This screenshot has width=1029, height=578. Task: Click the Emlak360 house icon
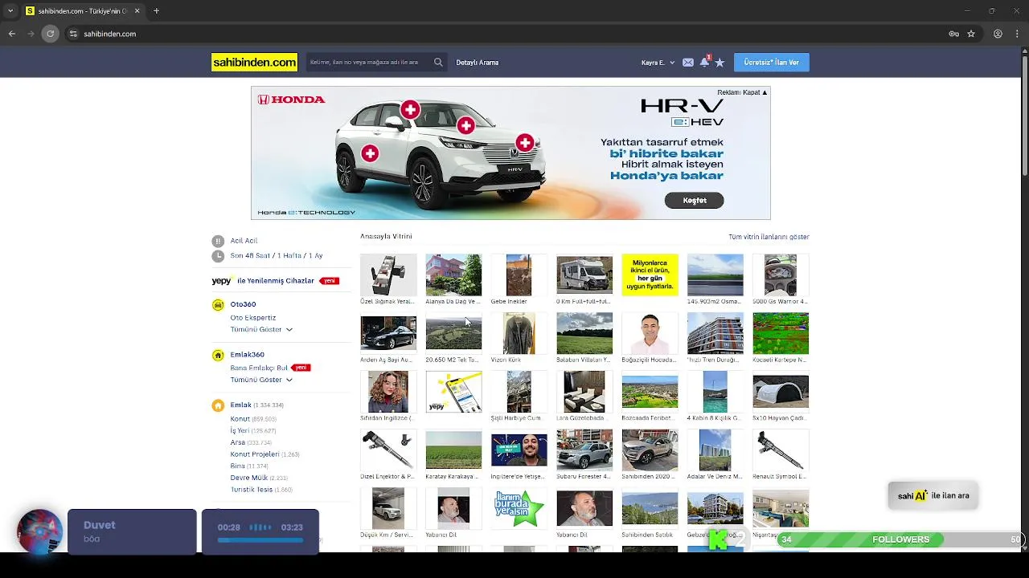coord(218,355)
